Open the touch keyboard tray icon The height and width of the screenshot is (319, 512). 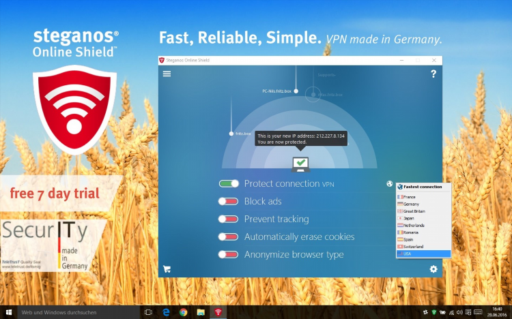click(x=478, y=312)
